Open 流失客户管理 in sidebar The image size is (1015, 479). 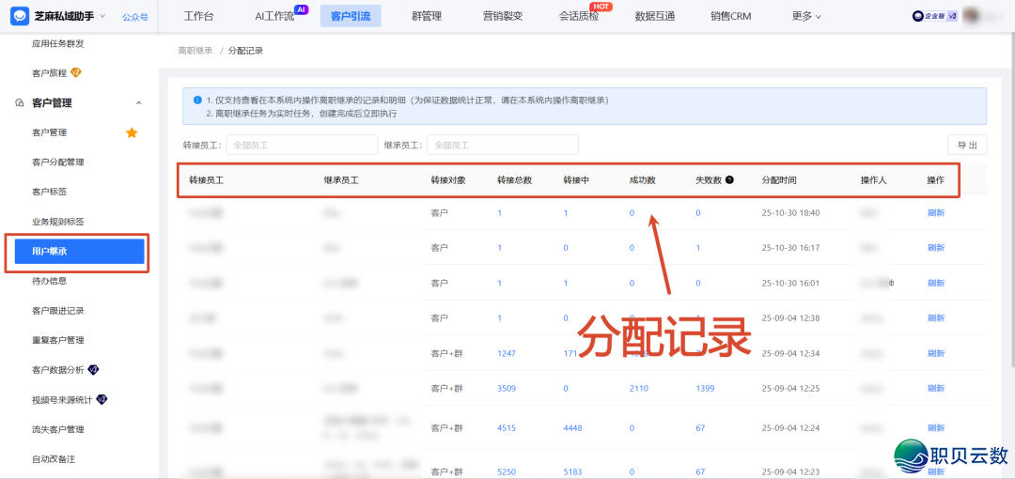click(x=58, y=429)
